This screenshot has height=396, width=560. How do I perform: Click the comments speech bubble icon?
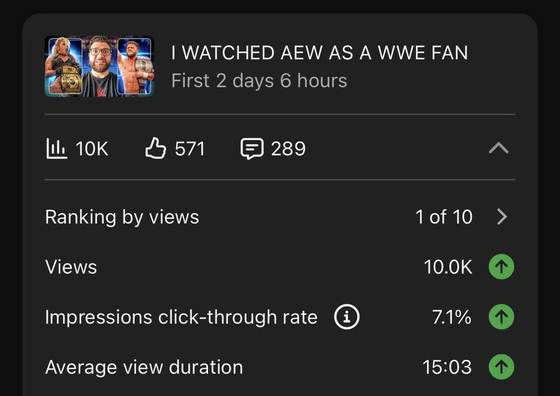pos(252,149)
